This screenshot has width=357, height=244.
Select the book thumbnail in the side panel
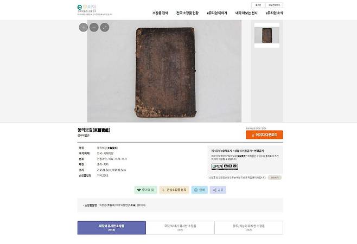(267, 35)
